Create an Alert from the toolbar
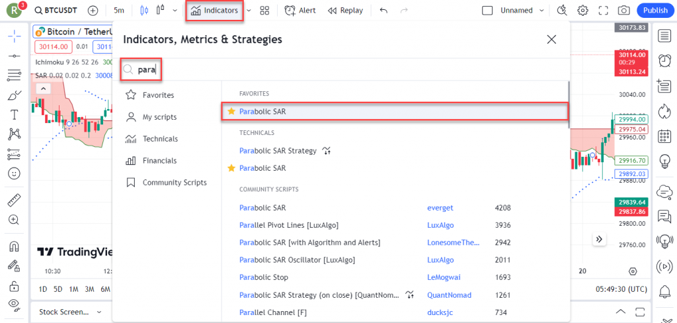This screenshot has width=677, height=323. pyautogui.click(x=300, y=11)
